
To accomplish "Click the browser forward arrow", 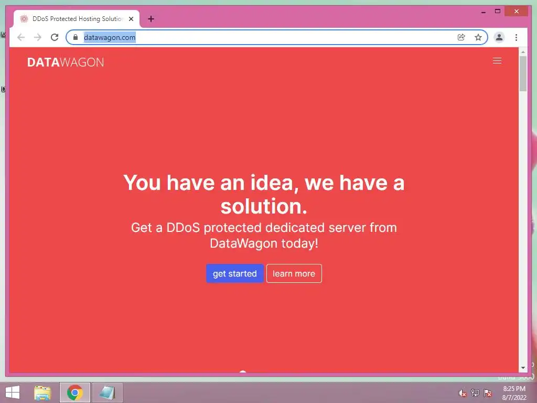I will click(x=38, y=37).
